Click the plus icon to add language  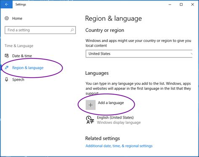coord(91,105)
